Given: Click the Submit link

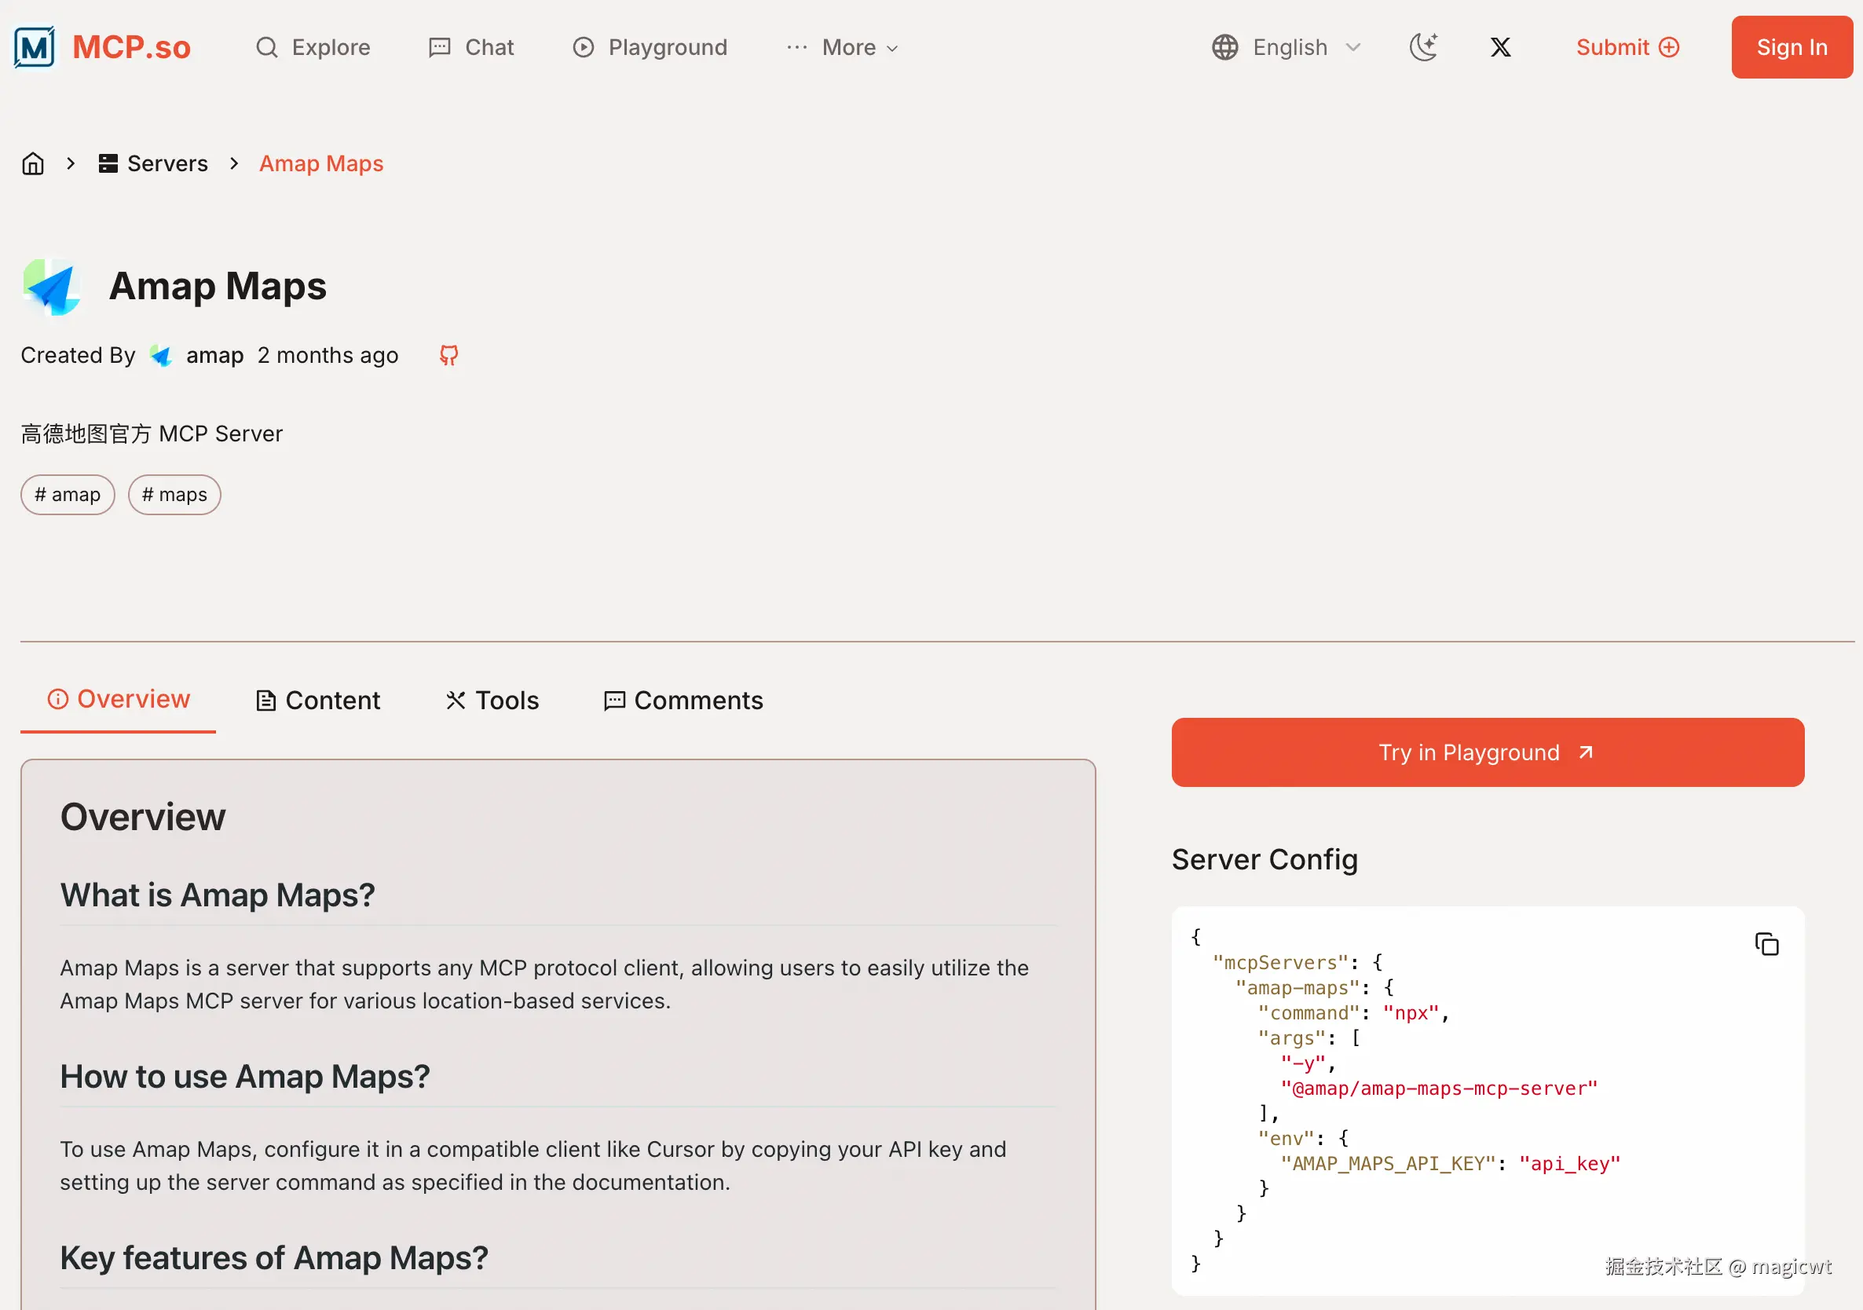Looking at the screenshot, I should click(x=1627, y=47).
